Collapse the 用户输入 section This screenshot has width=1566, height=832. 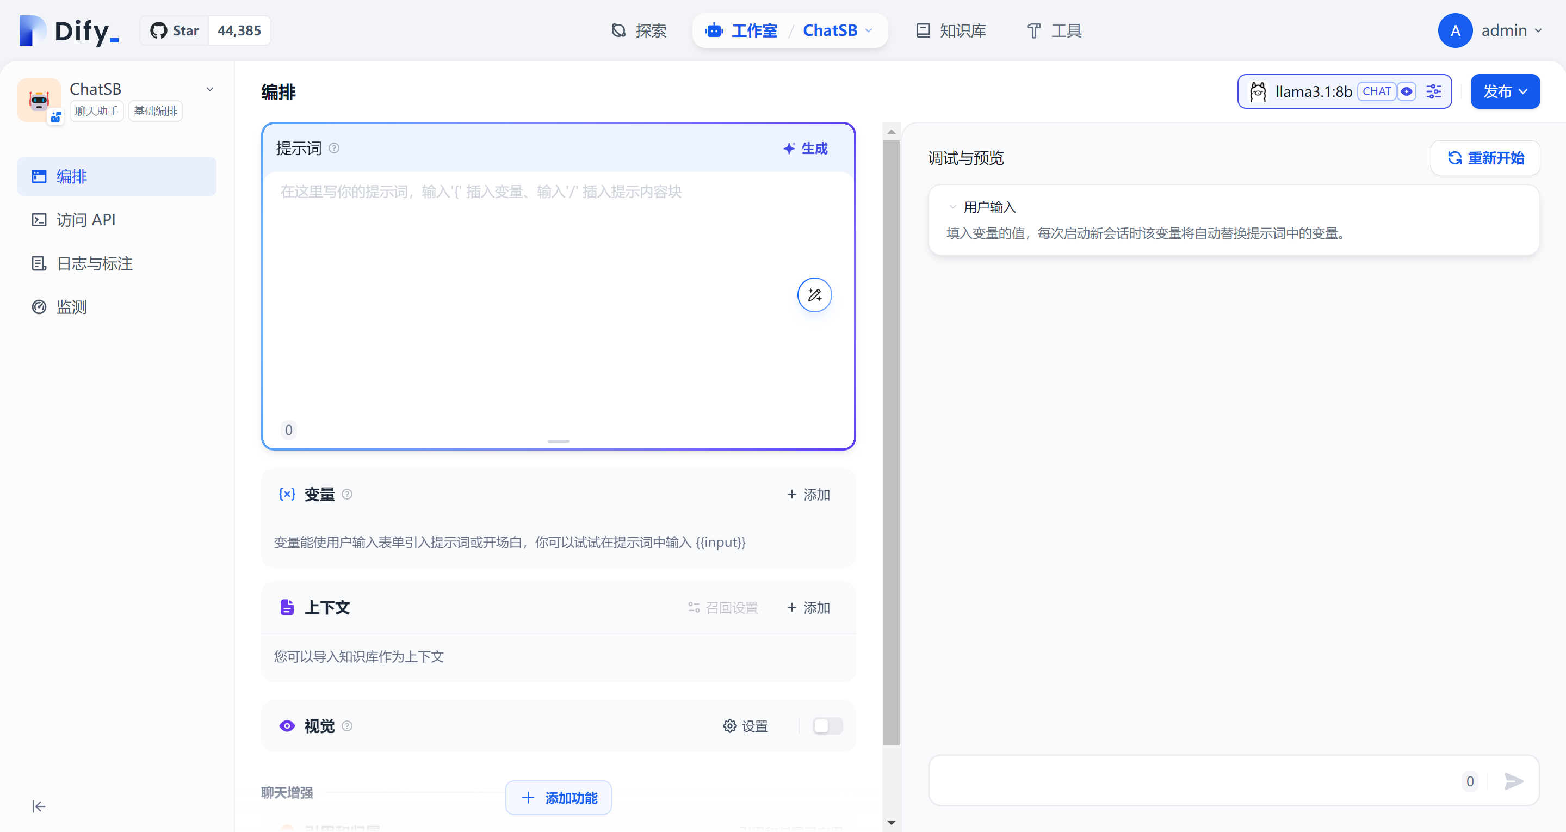coord(952,207)
